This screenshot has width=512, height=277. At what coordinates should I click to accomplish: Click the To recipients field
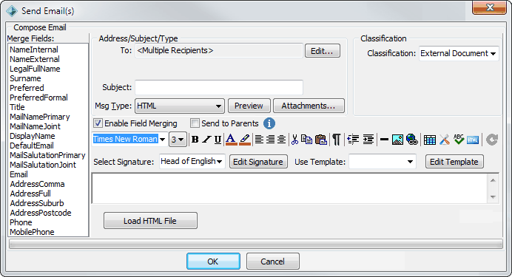click(x=219, y=51)
